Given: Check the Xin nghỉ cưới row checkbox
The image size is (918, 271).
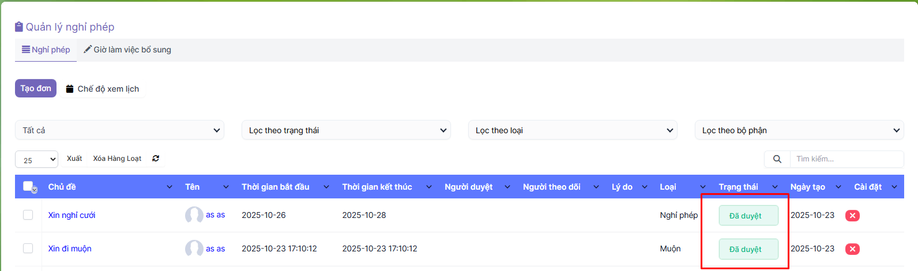Looking at the screenshot, I should (28, 215).
